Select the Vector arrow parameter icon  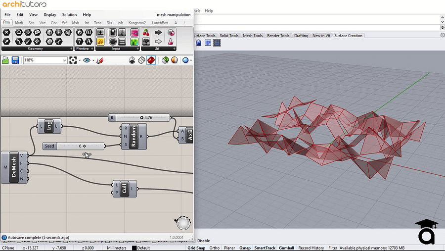coord(6,42)
